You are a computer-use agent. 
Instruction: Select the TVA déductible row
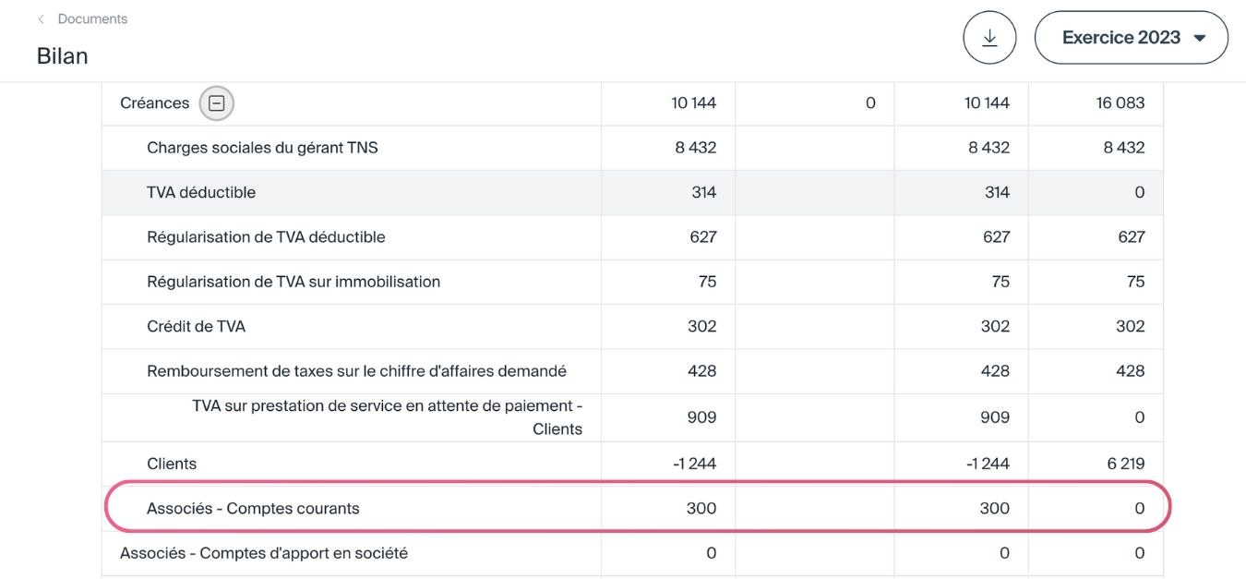(x=201, y=192)
